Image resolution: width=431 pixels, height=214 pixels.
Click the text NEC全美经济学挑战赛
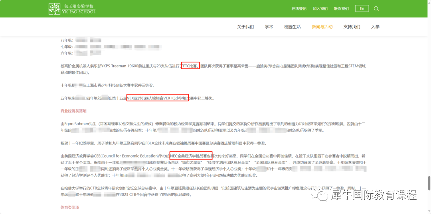pos(188,156)
